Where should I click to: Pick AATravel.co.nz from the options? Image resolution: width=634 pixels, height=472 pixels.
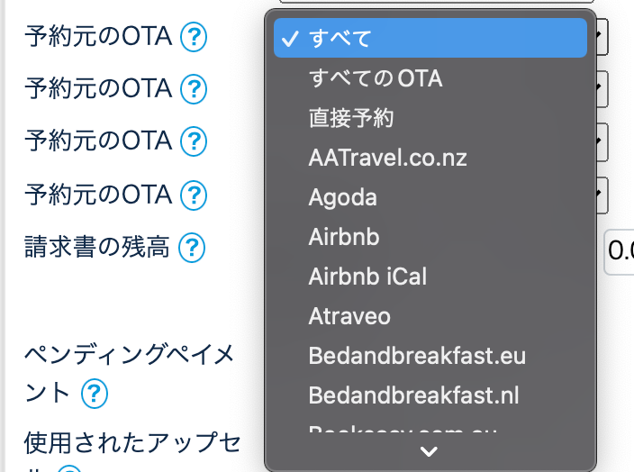point(387,158)
